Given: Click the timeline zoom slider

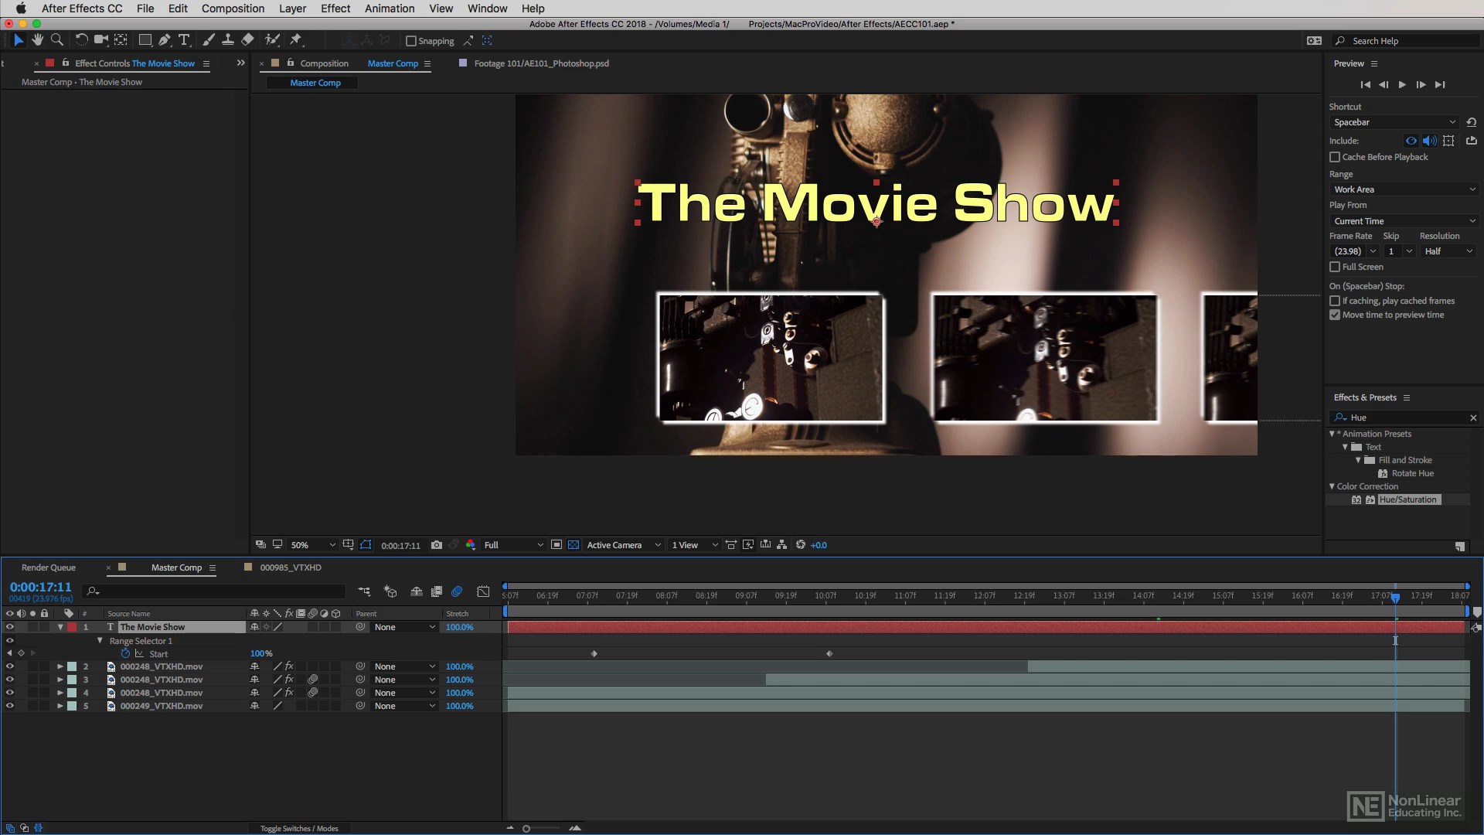Looking at the screenshot, I should point(526,828).
